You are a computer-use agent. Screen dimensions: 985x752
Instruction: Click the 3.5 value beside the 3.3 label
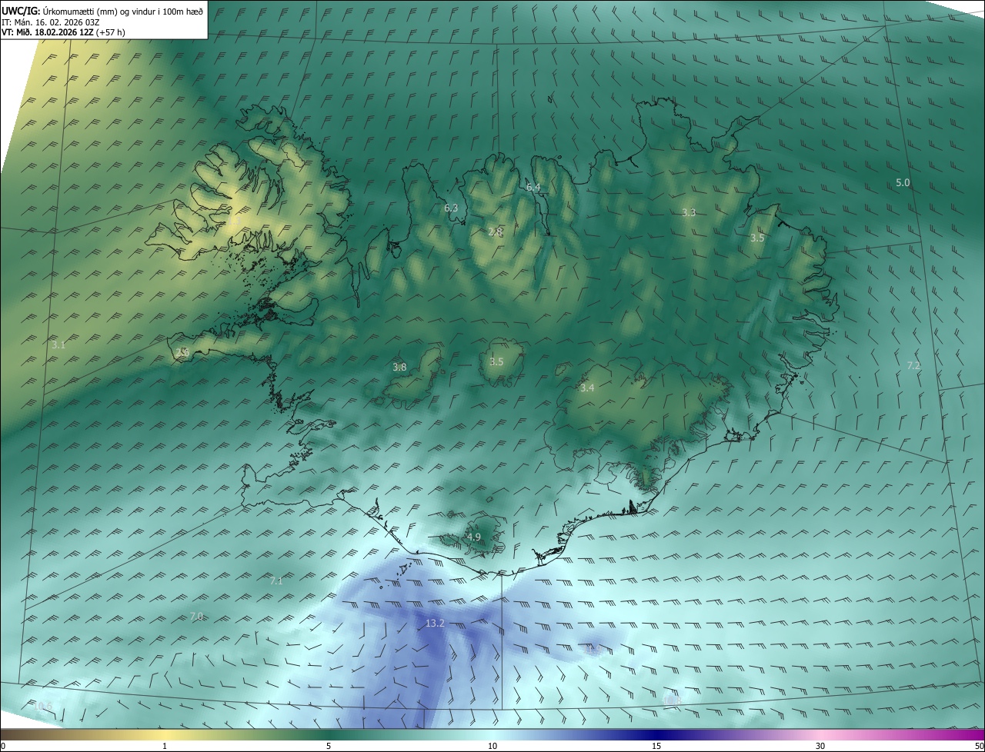click(x=757, y=238)
